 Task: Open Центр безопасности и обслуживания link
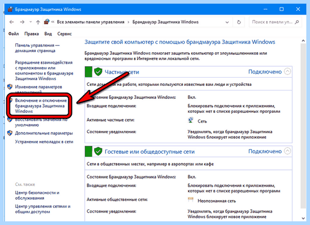tap(37, 196)
